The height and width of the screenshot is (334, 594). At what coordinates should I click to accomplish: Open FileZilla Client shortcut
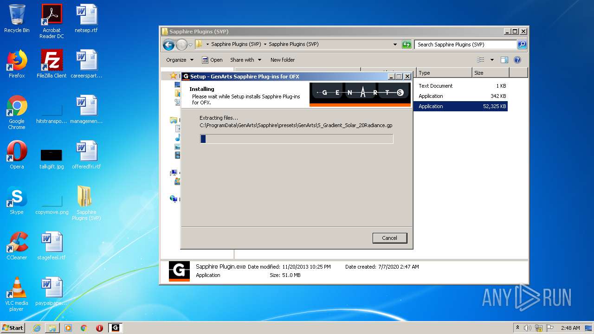tap(52, 64)
